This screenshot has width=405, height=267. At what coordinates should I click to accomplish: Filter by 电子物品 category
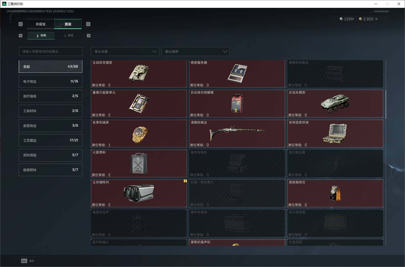pos(51,81)
